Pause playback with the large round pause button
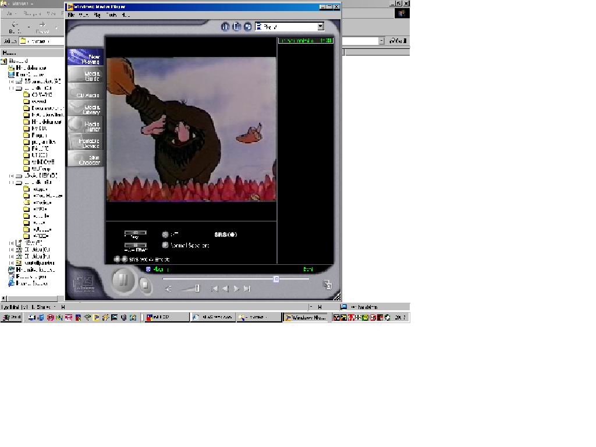Viewport: 596px width, 447px height. coord(123,281)
